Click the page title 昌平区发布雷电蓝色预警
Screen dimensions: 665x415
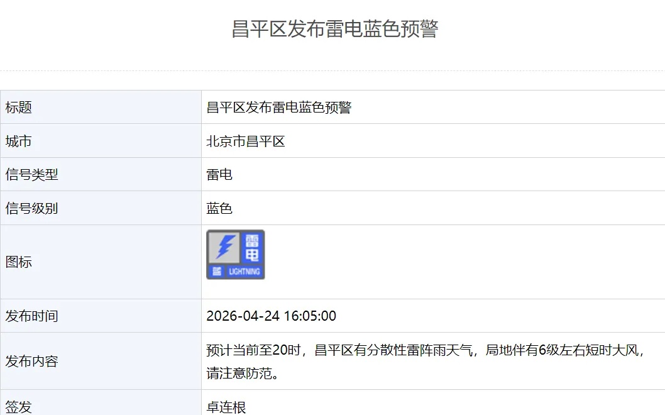[x=332, y=29]
